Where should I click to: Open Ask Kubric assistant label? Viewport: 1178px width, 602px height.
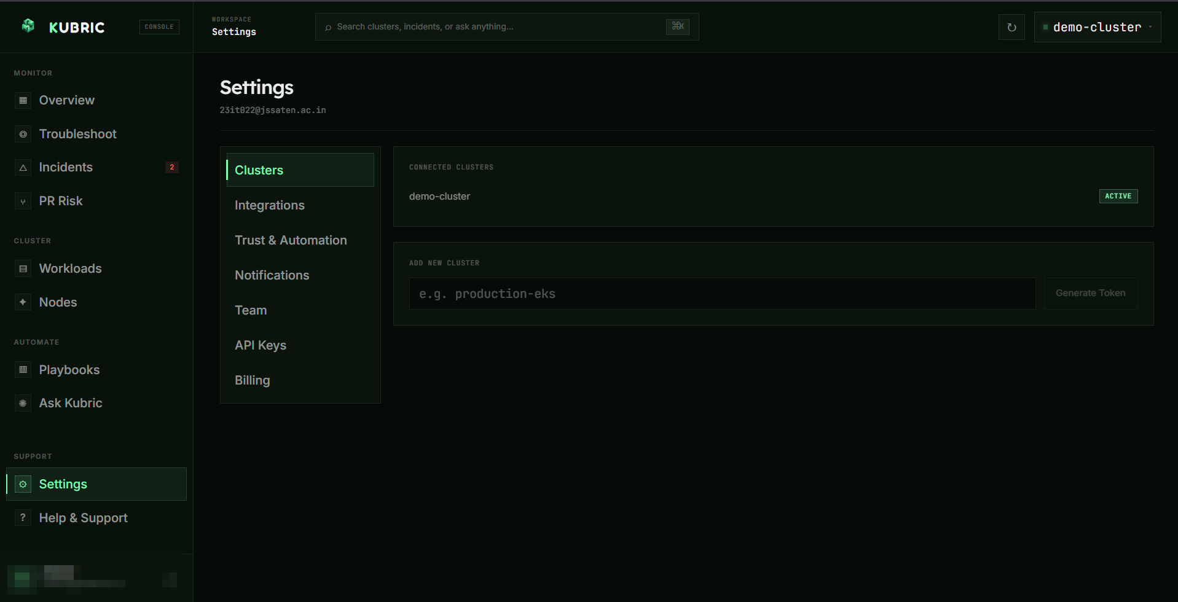(71, 403)
